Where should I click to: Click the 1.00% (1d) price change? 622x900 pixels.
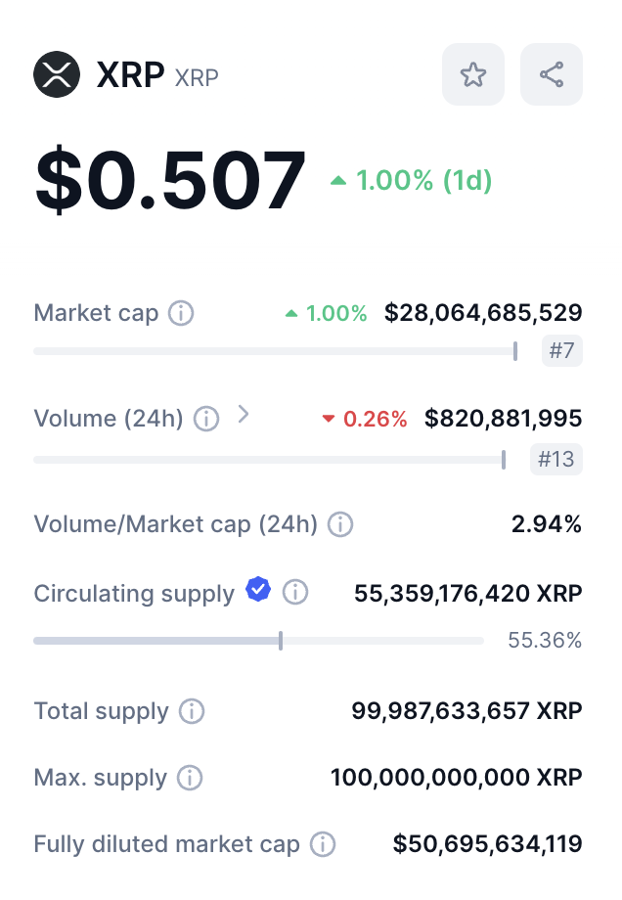(411, 181)
